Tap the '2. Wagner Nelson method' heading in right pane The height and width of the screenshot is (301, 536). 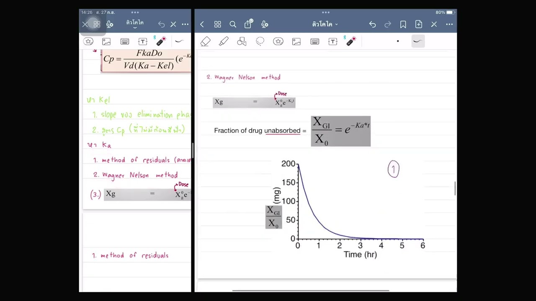point(243,77)
